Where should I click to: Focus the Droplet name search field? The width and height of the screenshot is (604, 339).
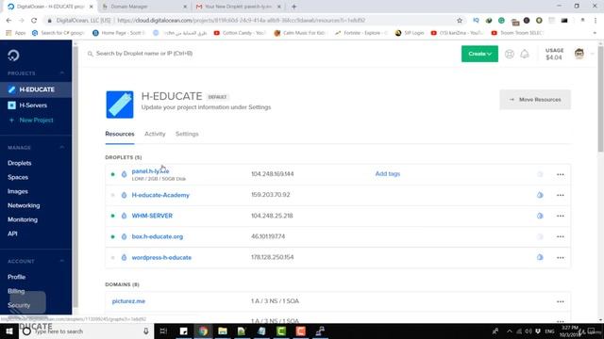tap(144, 54)
